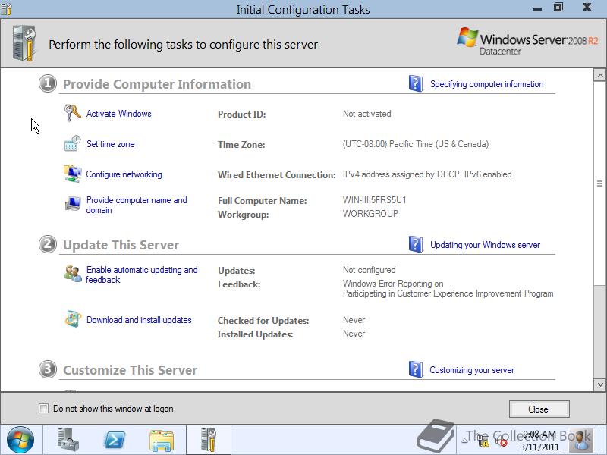The height and width of the screenshot is (455, 607).
Task: Open Enable automatic updating and feedback link
Action: 141,275
